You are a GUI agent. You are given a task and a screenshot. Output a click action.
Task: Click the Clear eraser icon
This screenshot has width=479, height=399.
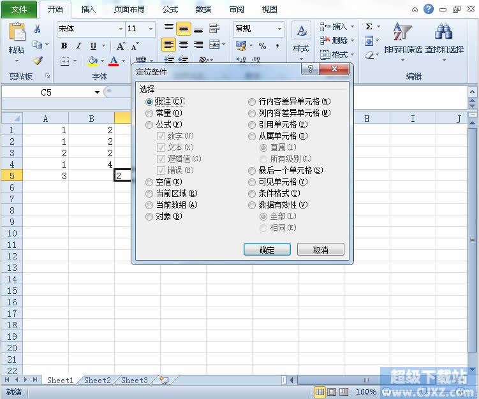pos(369,55)
